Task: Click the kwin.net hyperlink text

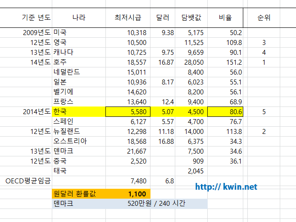Action: [226, 186]
